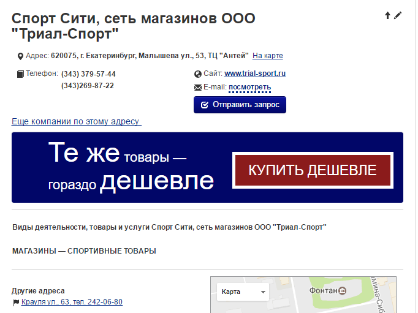418x313 pixels.
Task: Expand the 'Карта' map type dropdown
Action: pyautogui.click(x=243, y=292)
